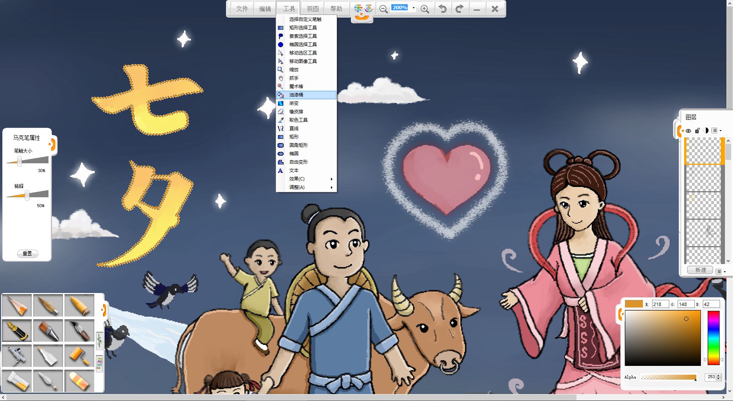Click the rainbow hue slider bar
733x401 pixels.
(713, 338)
